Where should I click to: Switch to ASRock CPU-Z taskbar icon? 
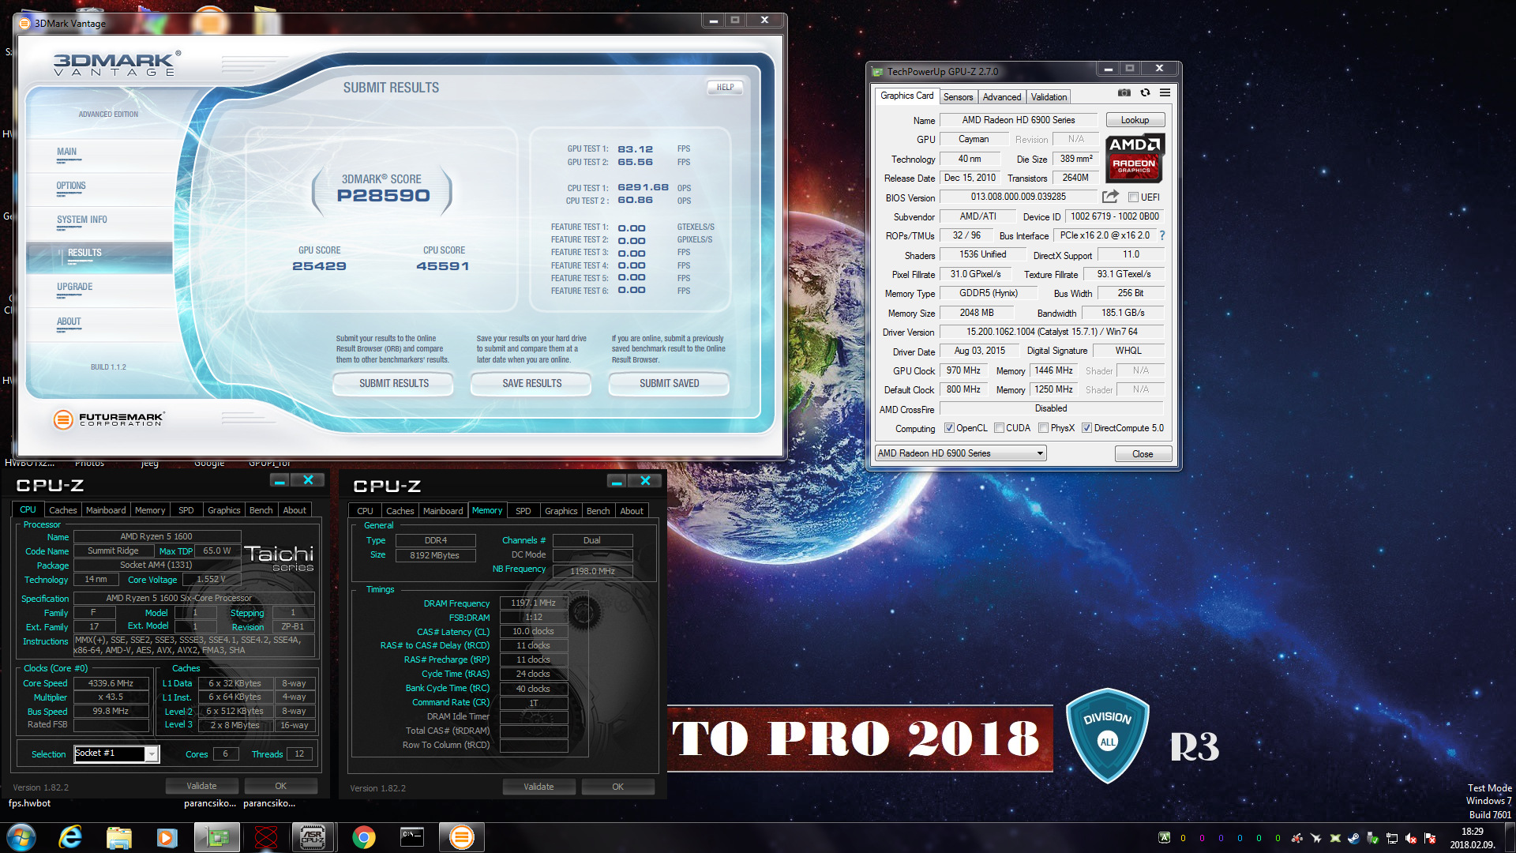click(x=313, y=837)
